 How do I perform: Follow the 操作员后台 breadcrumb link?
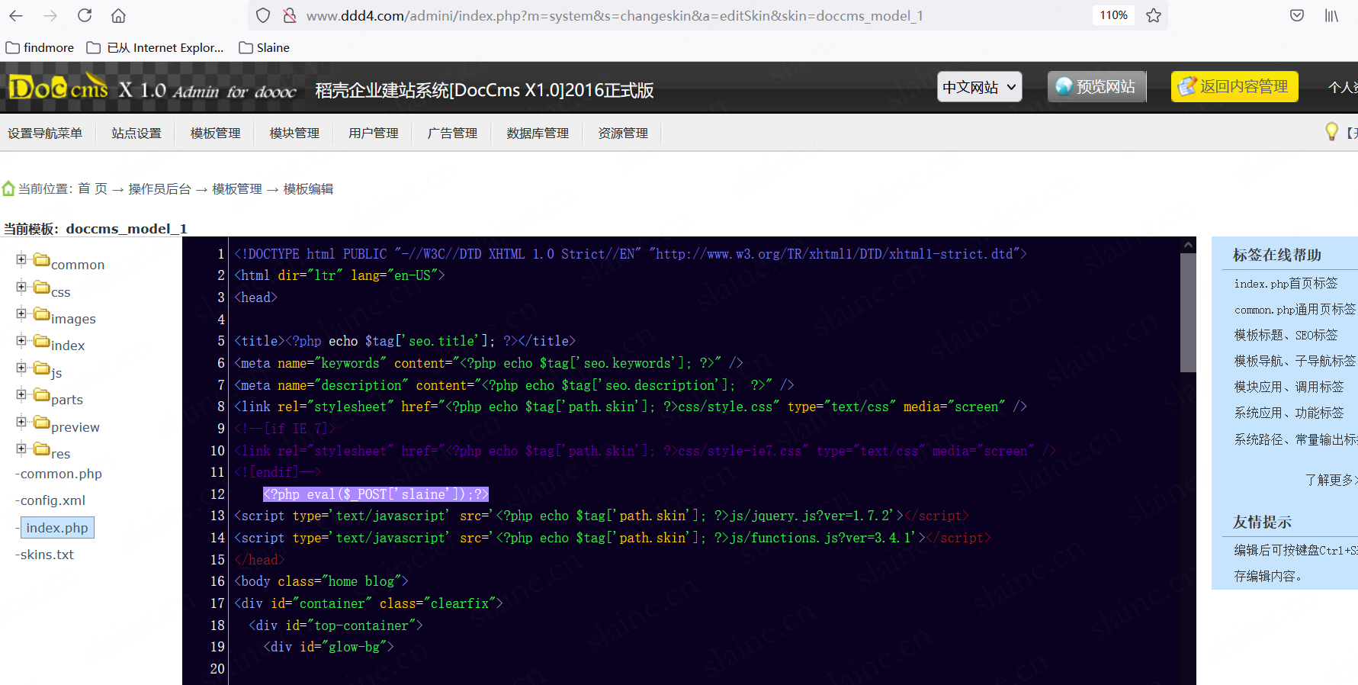tap(159, 188)
